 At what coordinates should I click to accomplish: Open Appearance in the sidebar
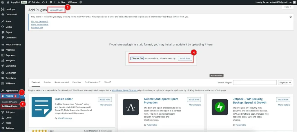12,91
